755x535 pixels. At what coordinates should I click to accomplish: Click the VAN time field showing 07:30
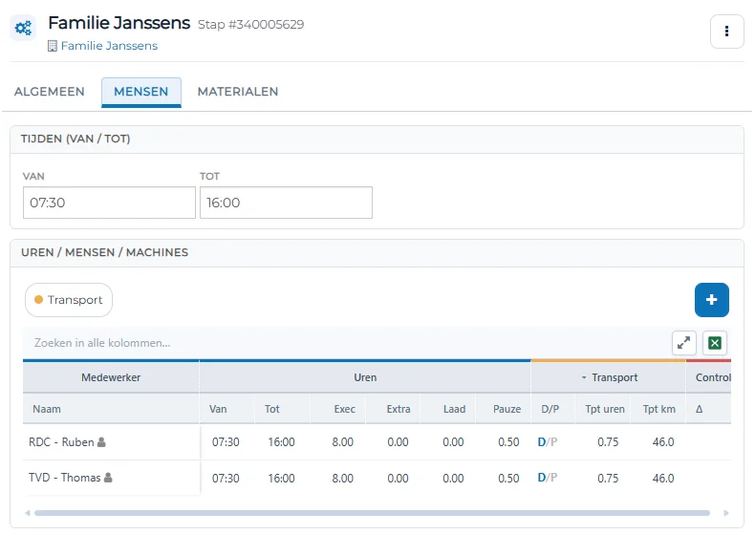tap(109, 203)
